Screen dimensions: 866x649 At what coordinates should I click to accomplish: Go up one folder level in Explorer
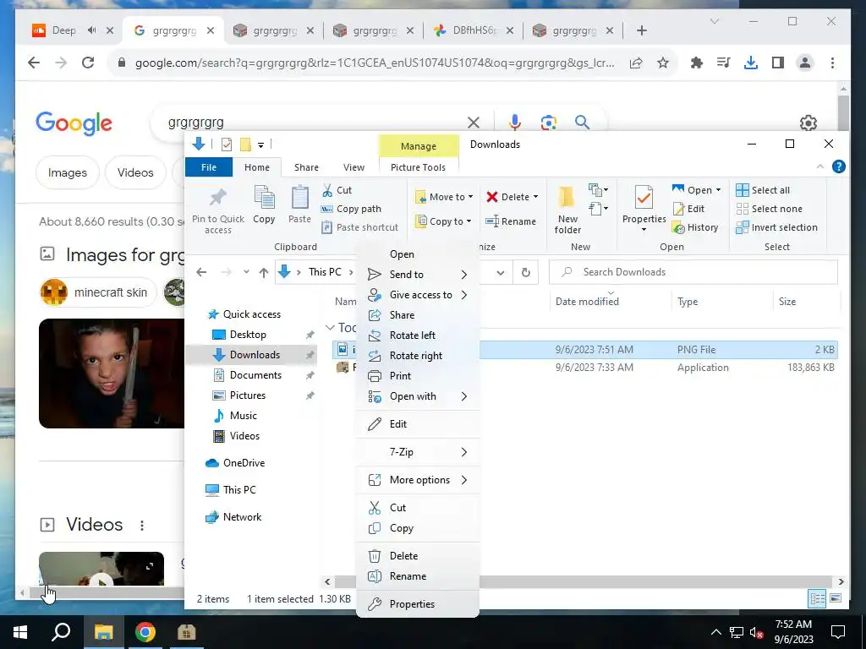(x=264, y=272)
